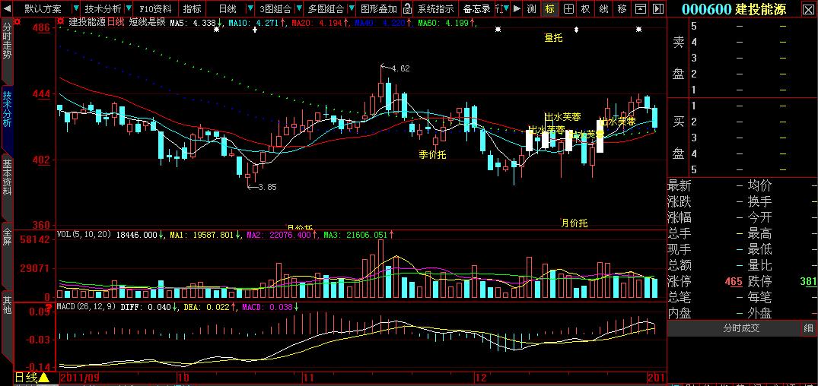Select the 测 measurement tool icon

pyautogui.click(x=531, y=9)
